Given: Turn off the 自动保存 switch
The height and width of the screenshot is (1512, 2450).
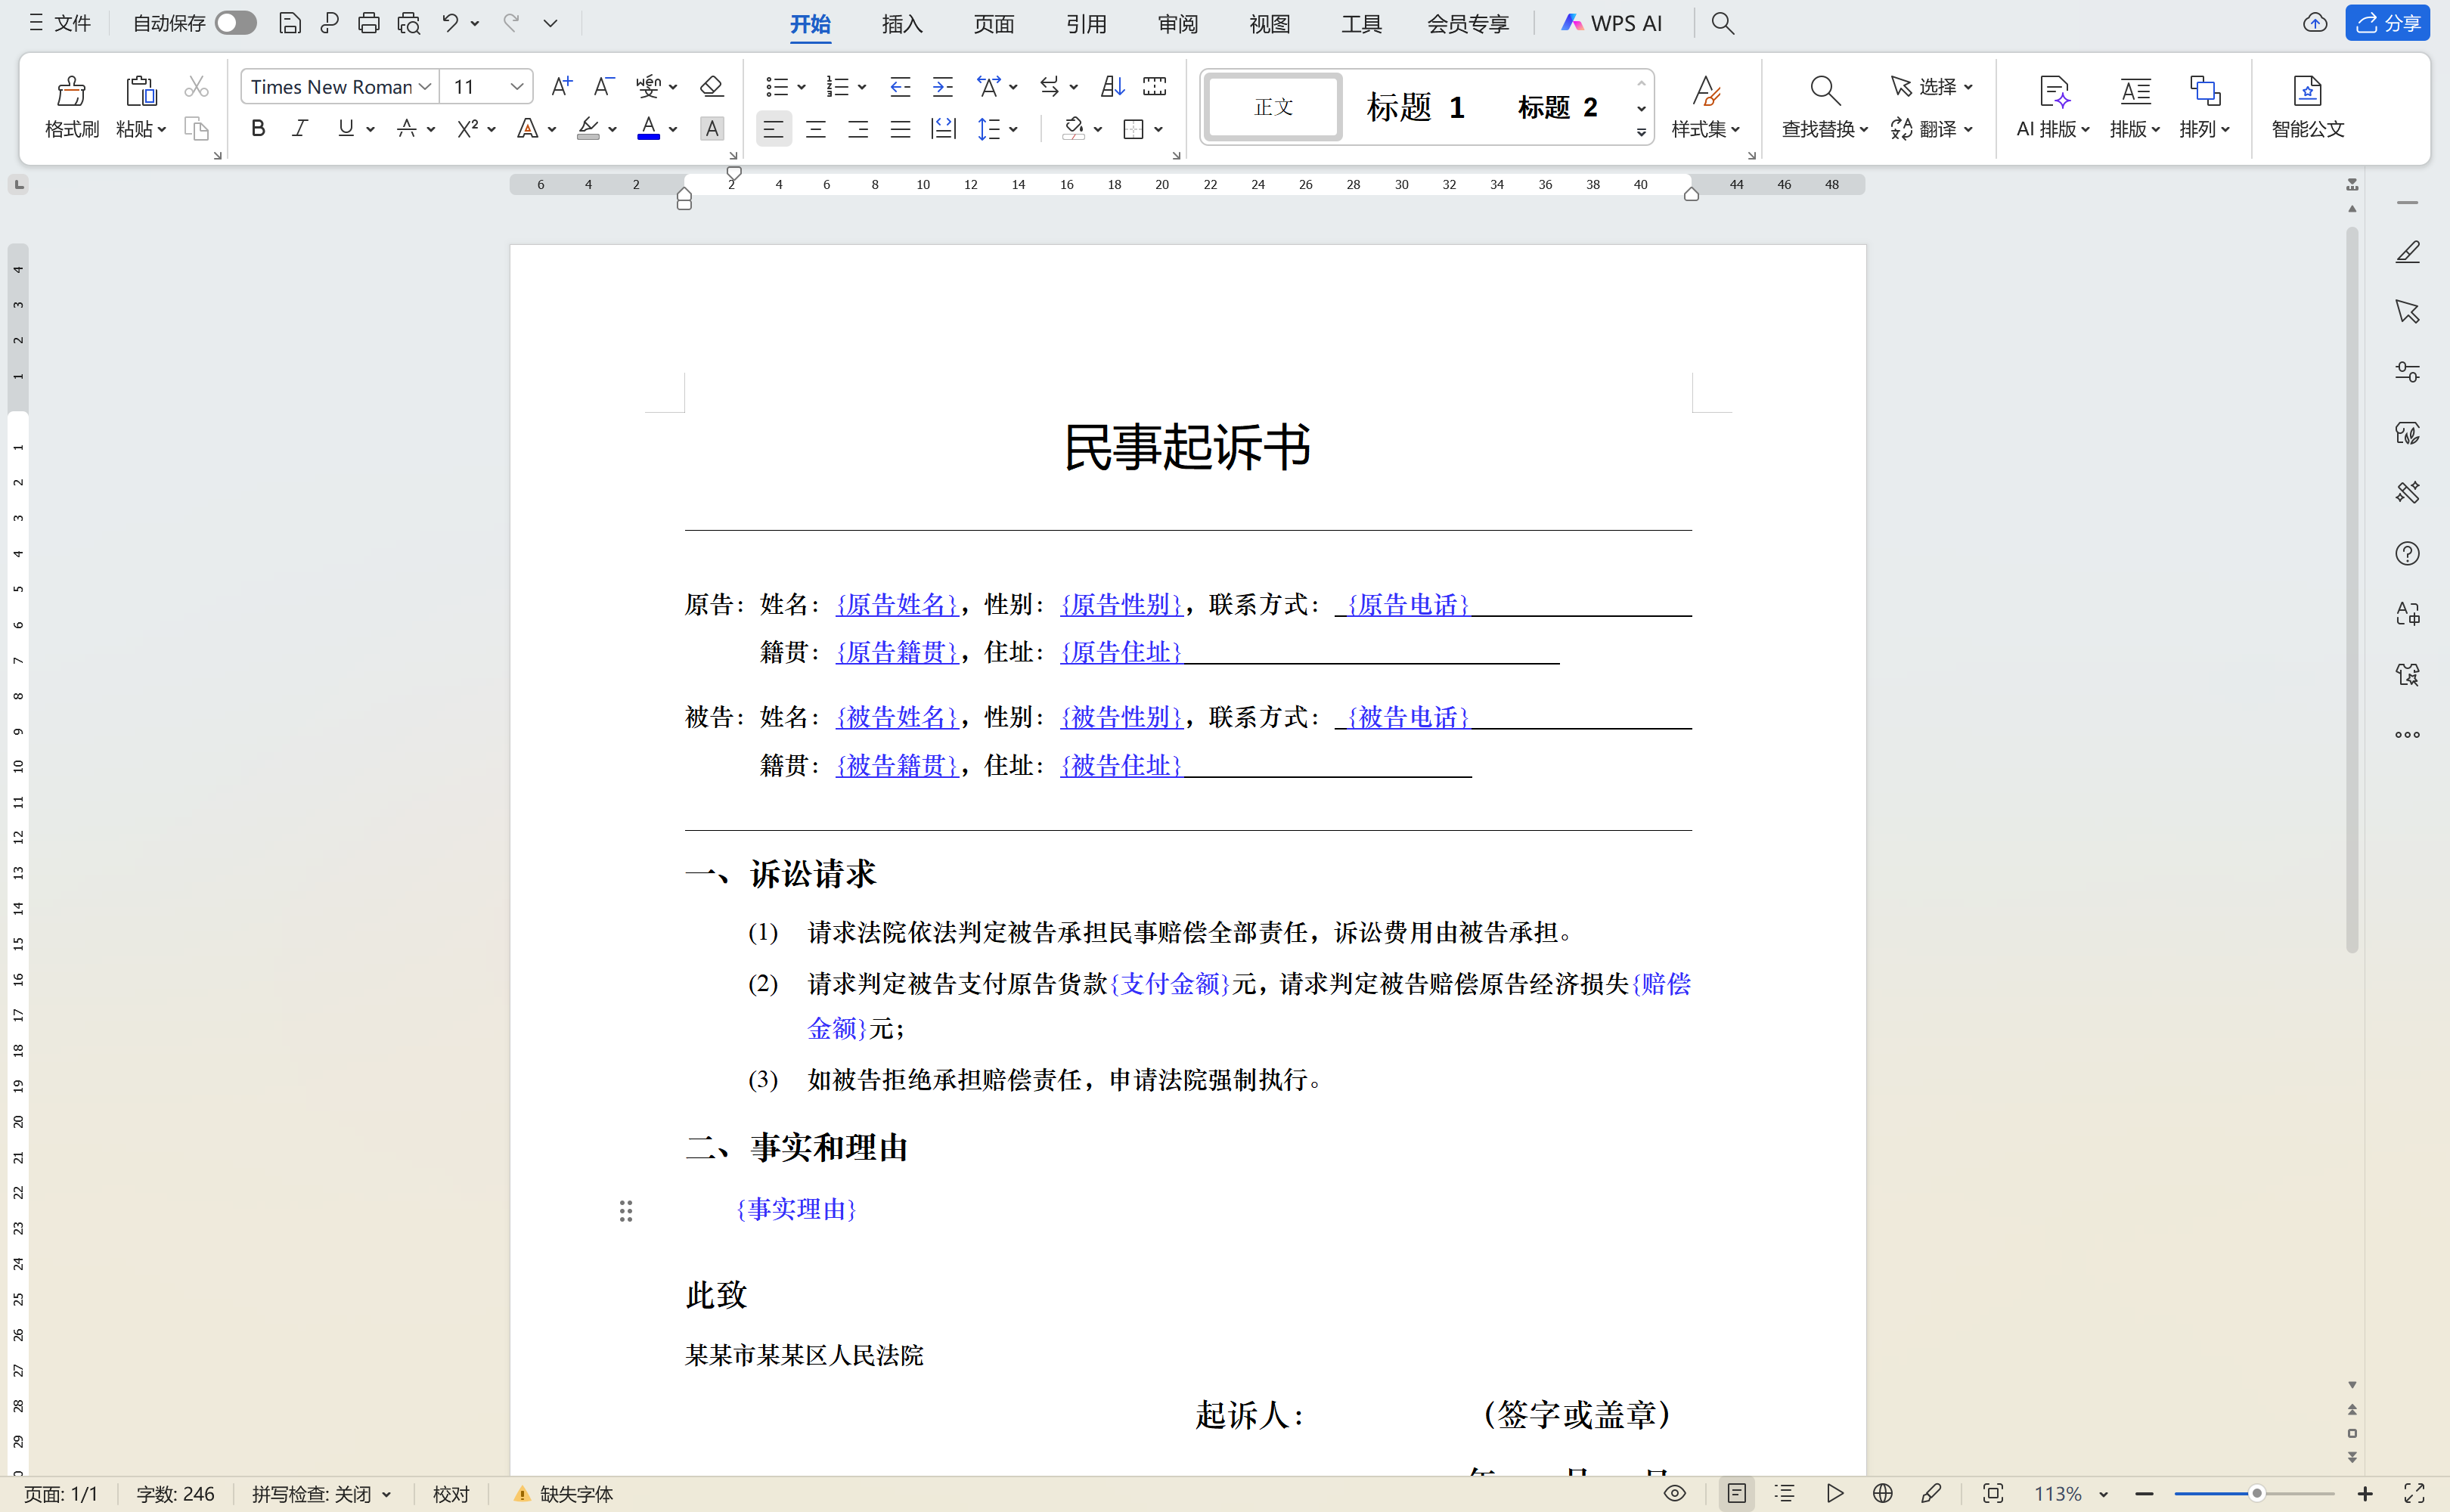Looking at the screenshot, I should tap(235, 22).
